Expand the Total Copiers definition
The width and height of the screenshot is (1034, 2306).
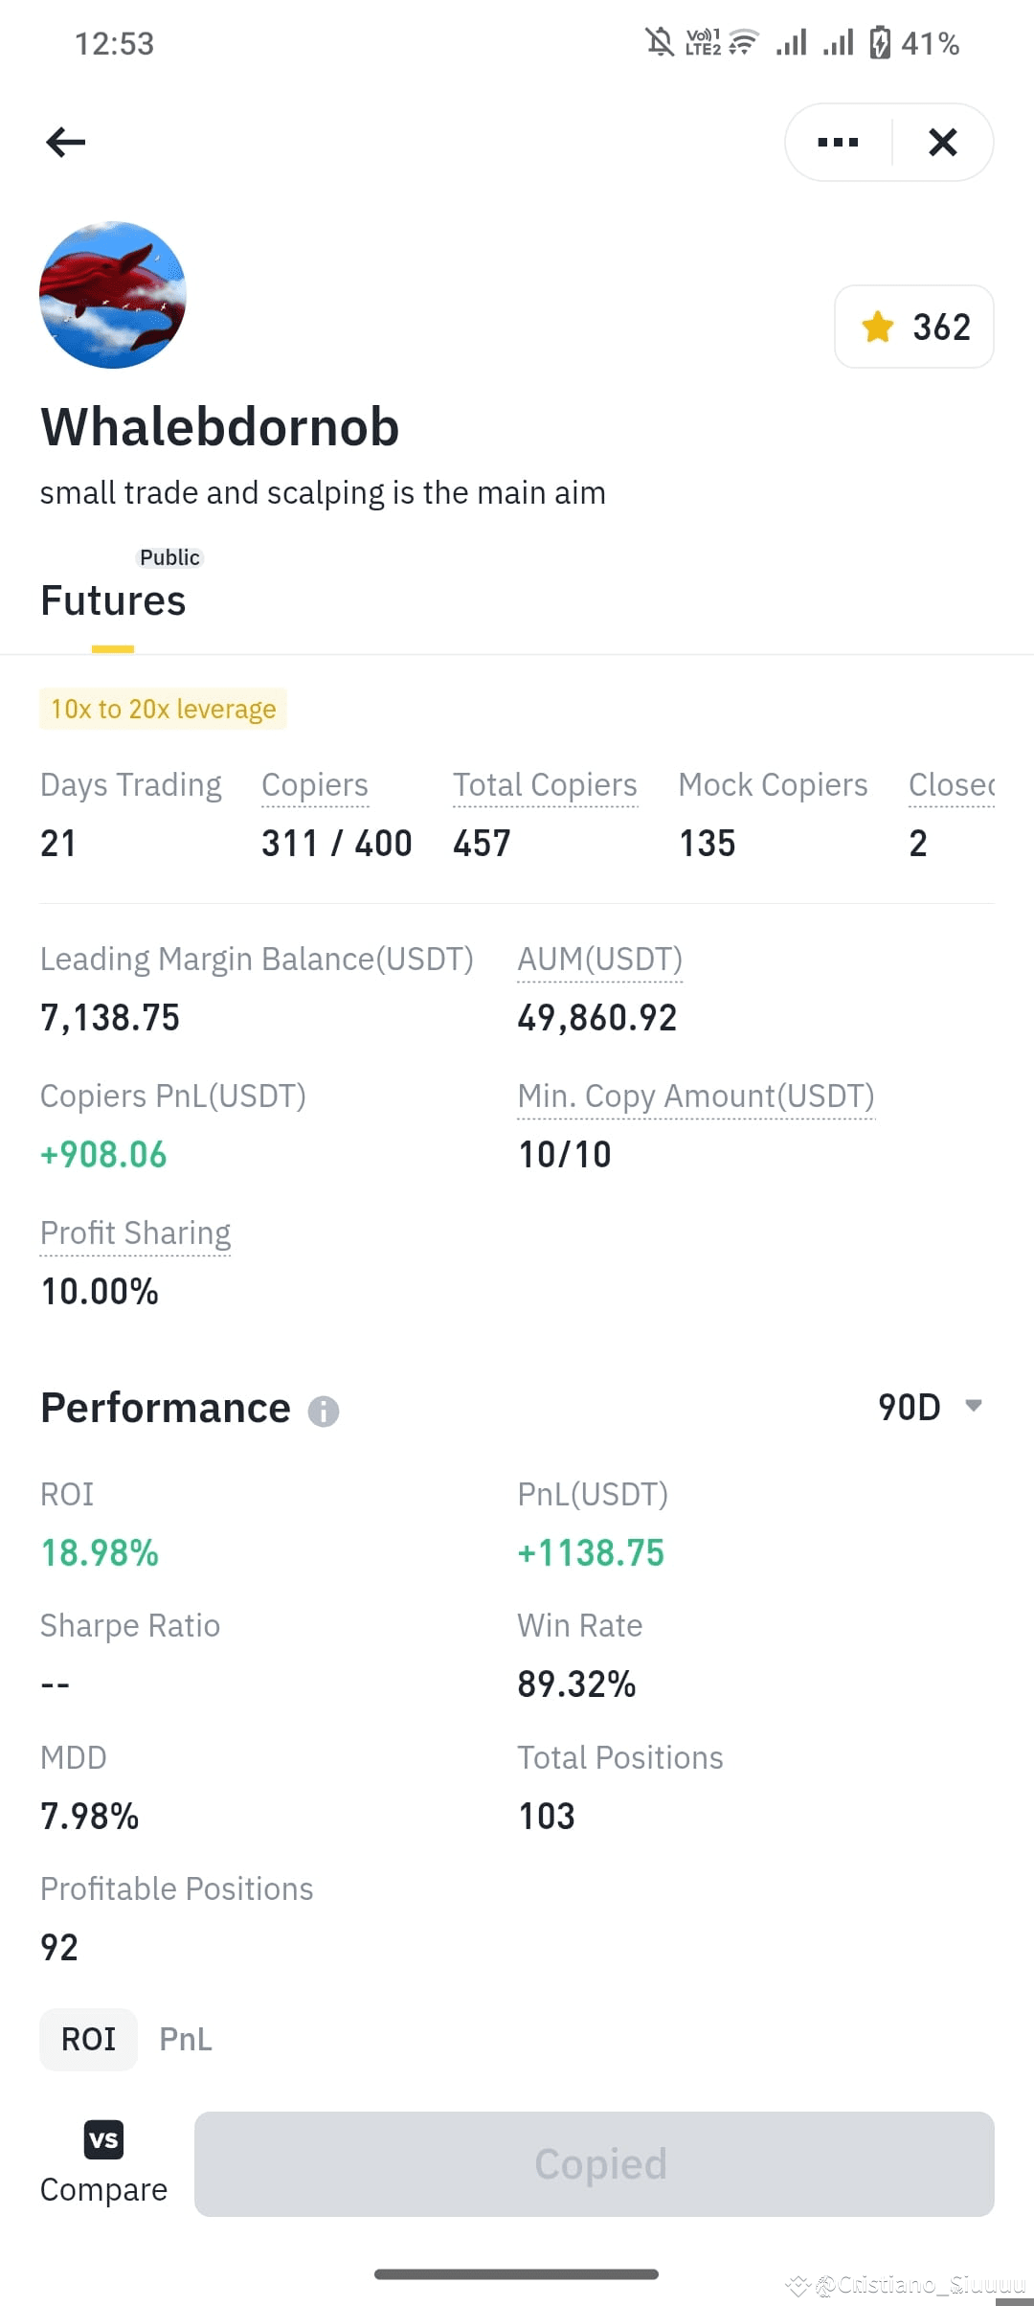[x=544, y=784]
